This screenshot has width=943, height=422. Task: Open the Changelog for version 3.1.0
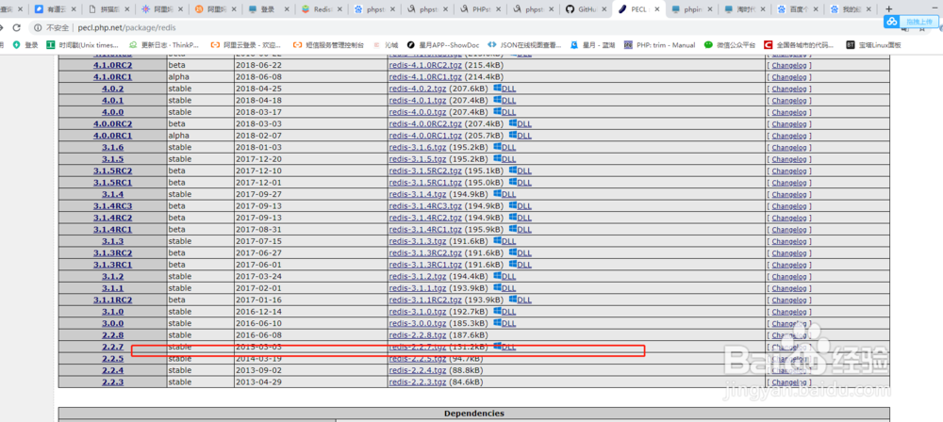789,312
